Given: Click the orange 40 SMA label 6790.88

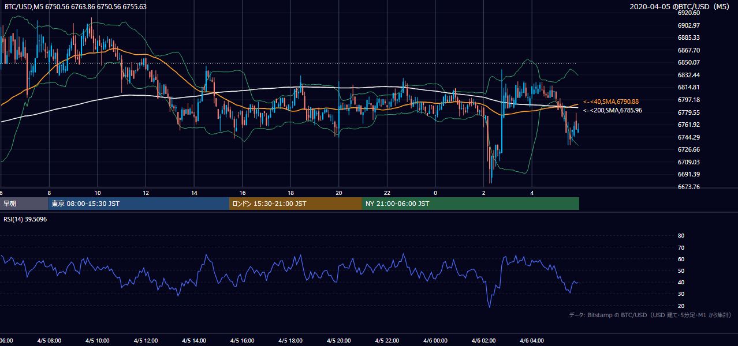Looking at the screenshot, I should click(x=611, y=101).
